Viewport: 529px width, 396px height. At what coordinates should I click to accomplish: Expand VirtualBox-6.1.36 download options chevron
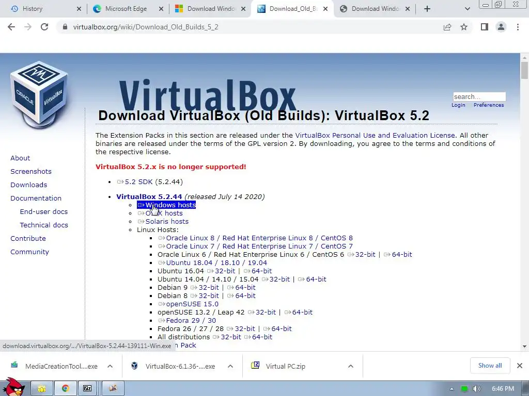[x=230, y=366]
